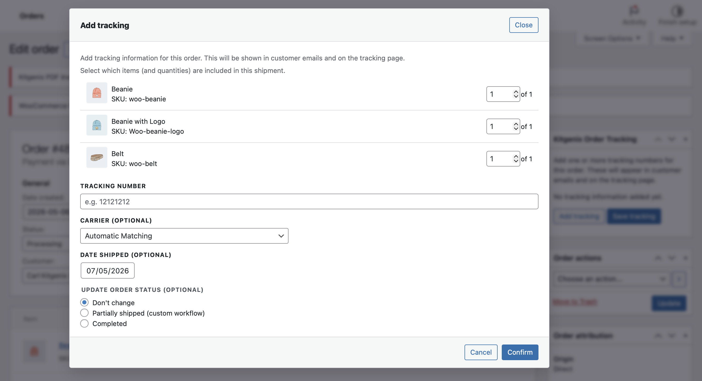
Task: Click the Date Shipped field 07/05/2026
Action: coord(108,271)
